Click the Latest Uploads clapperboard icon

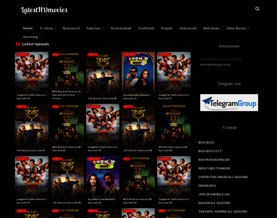click(18, 44)
